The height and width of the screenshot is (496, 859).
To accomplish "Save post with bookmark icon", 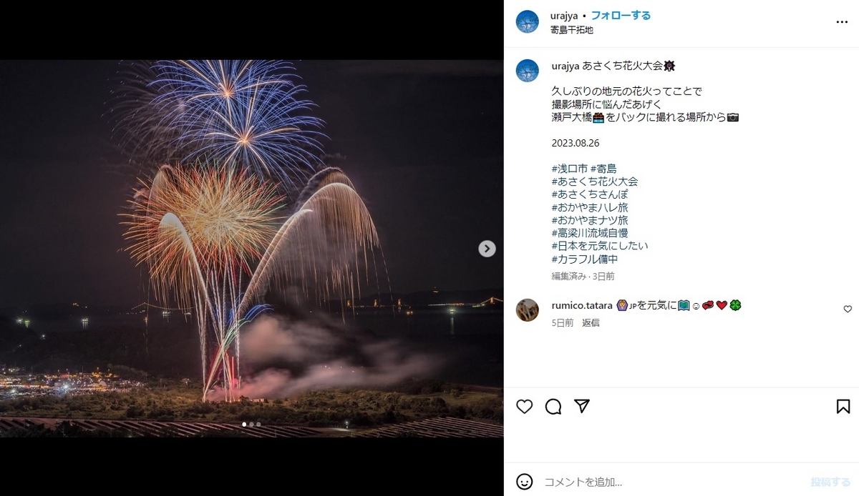I will [x=843, y=407].
